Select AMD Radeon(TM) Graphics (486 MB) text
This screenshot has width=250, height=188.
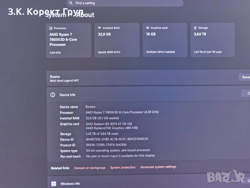click(112, 128)
